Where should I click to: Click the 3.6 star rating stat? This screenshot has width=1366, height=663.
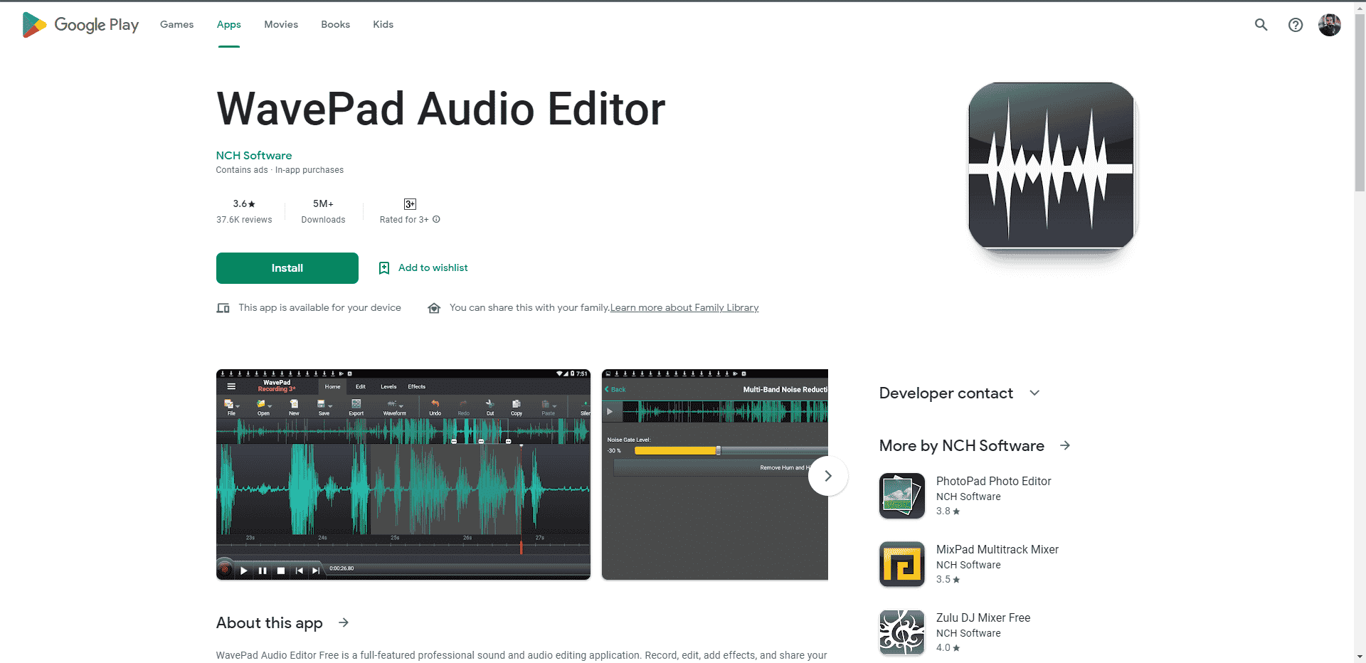point(244,204)
